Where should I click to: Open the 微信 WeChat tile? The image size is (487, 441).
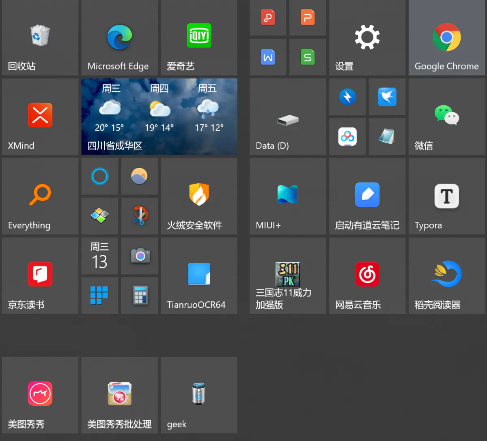coord(447,117)
